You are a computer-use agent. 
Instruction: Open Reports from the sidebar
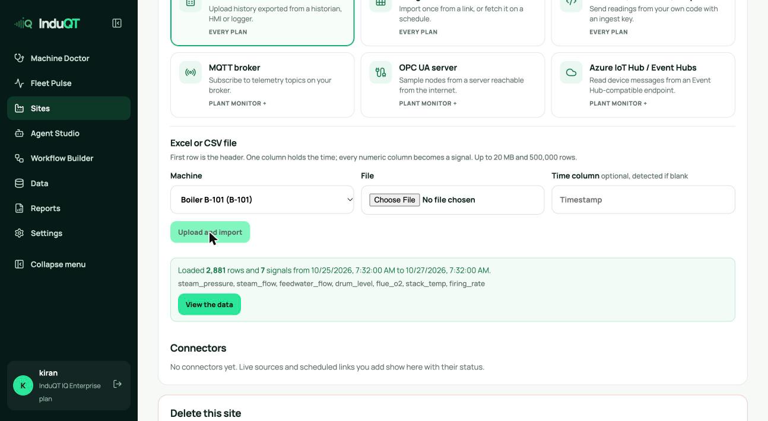(x=69, y=208)
